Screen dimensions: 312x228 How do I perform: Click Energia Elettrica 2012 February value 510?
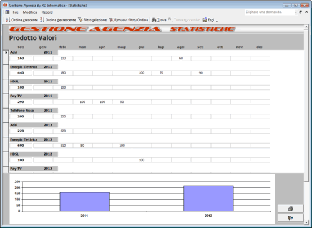point(63,146)
